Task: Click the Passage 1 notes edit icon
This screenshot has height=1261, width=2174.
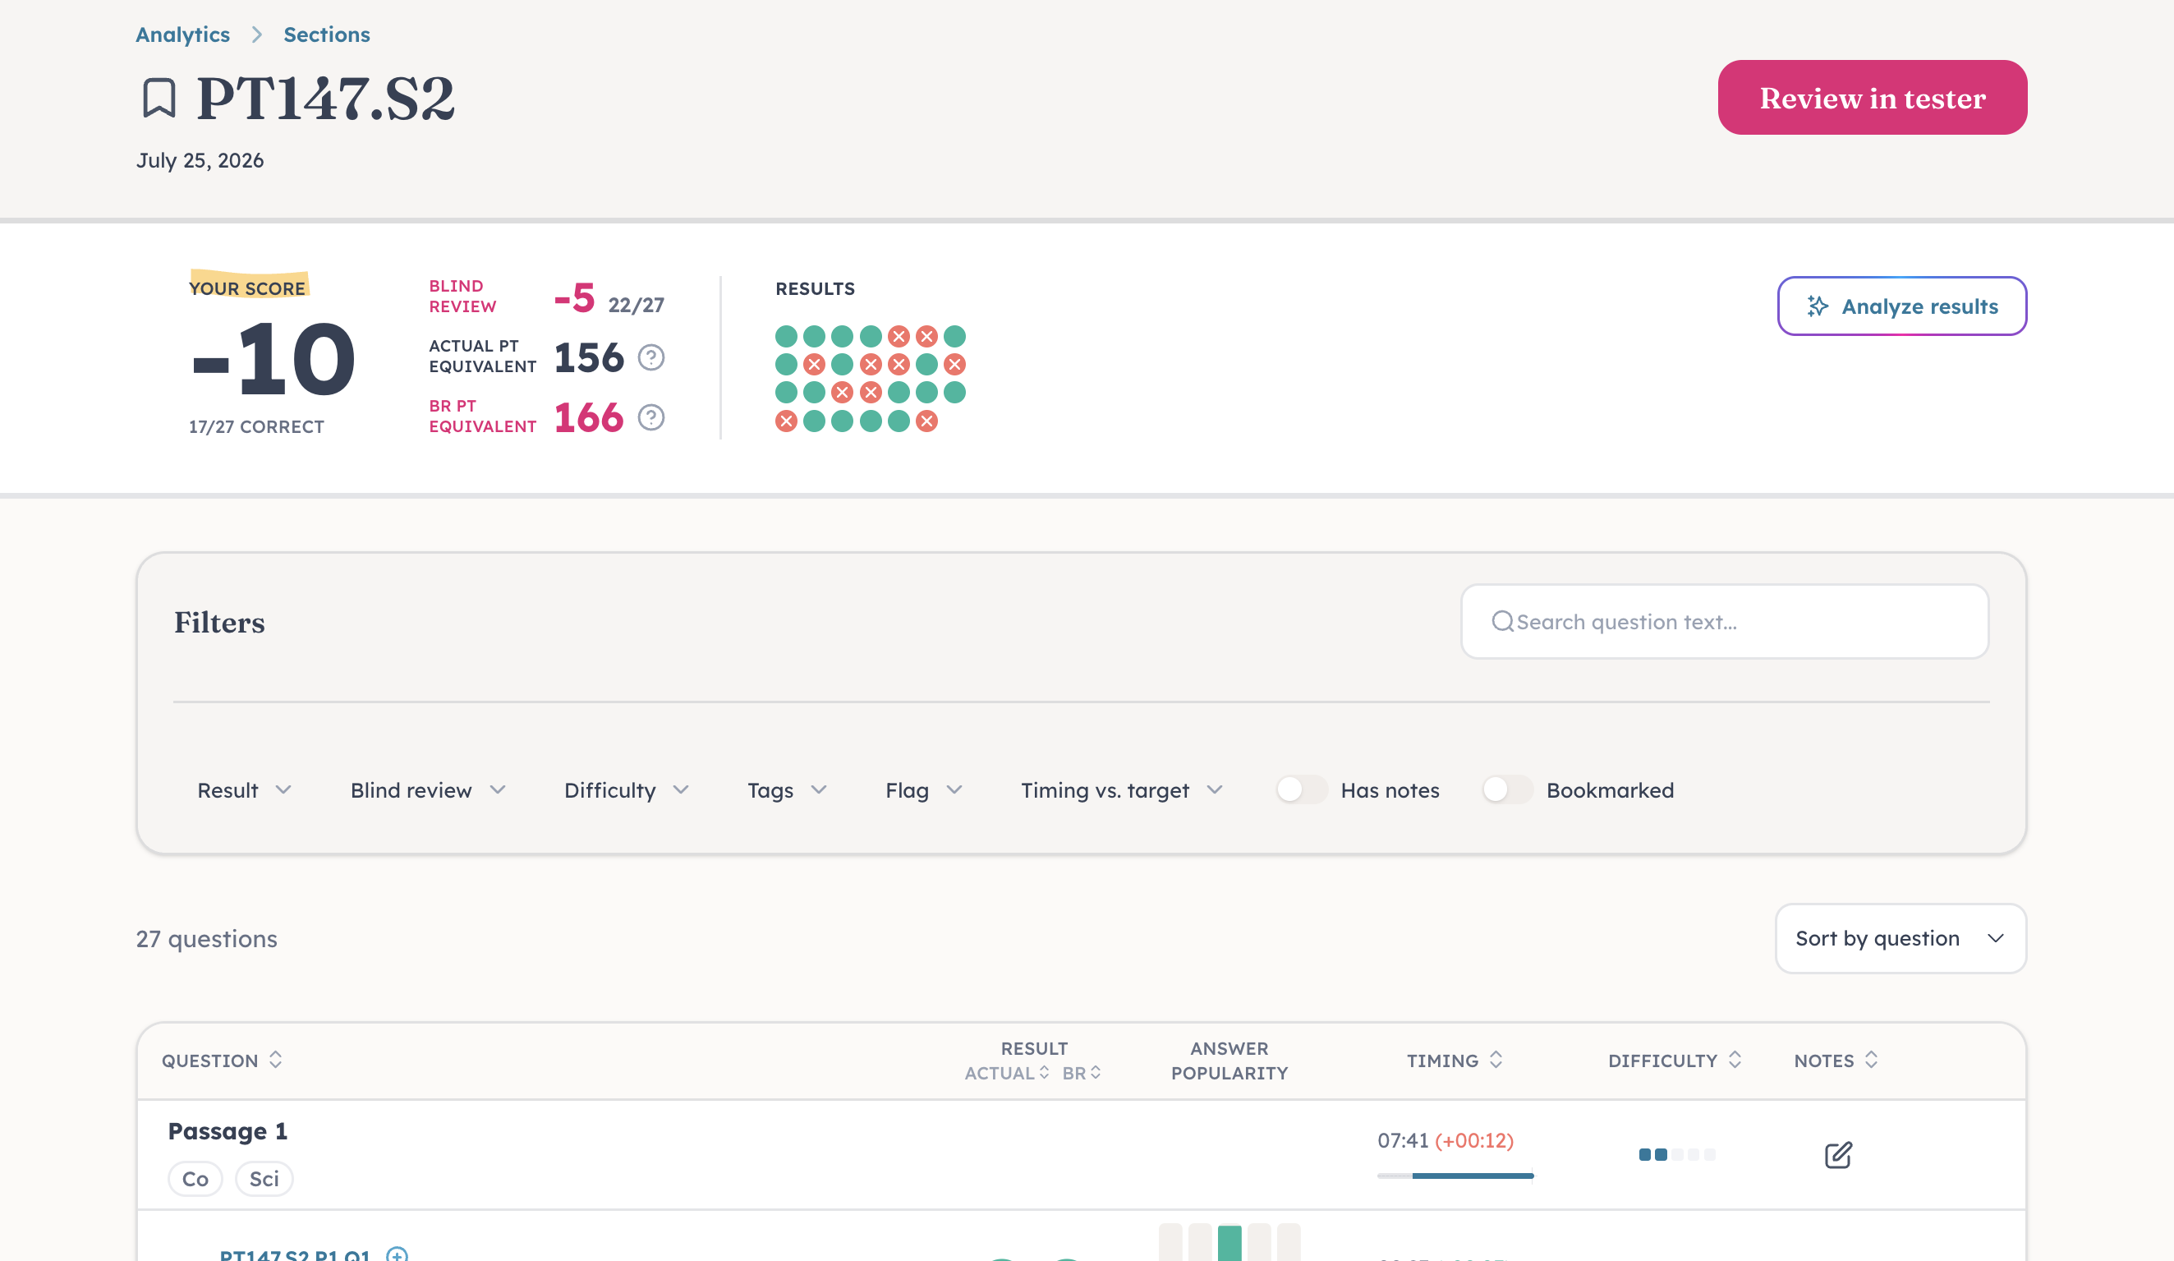Action: point(1838,1155)
